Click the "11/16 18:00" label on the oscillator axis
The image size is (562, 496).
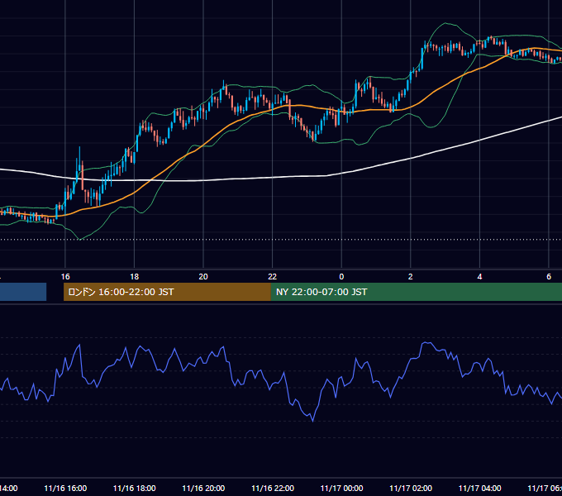[x=135, y=488]
